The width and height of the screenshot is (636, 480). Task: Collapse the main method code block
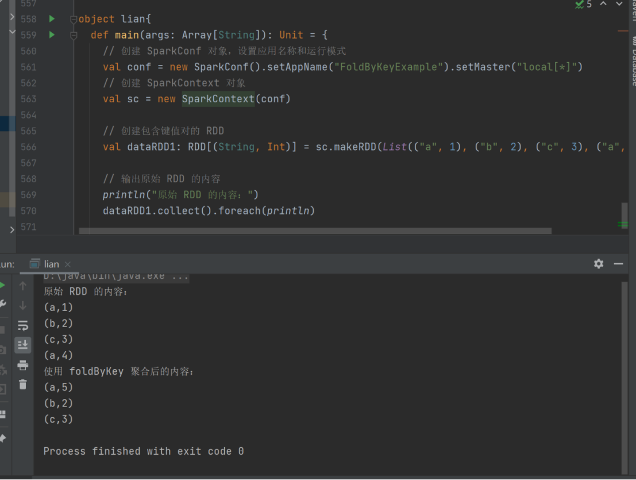point(74,35)
